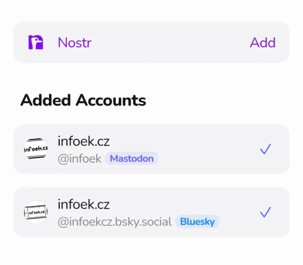
Task: Click the infoek.cz name above the @infoek handle
Action: pyautogui.click(x=84, y=141)
